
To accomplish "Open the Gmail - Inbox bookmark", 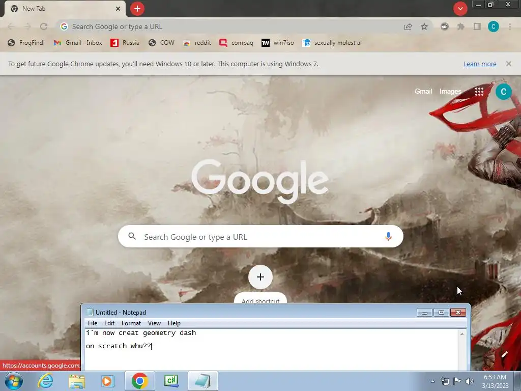I will (78, 43).
